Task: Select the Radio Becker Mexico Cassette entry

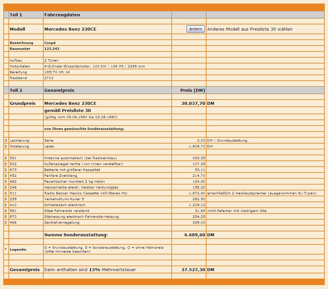Action: (x=86, y=193)
